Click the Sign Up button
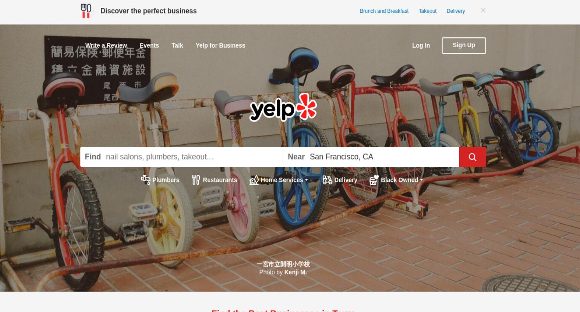This screenshot has height=312, width=580. tap(464, 45)
